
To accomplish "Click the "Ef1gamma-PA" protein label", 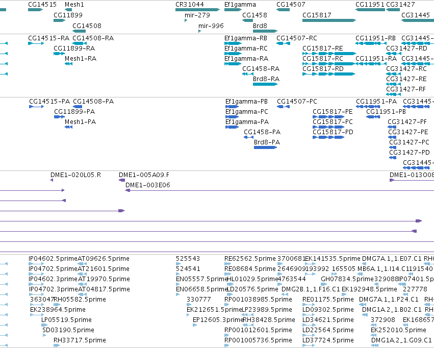I will [247, 122].
